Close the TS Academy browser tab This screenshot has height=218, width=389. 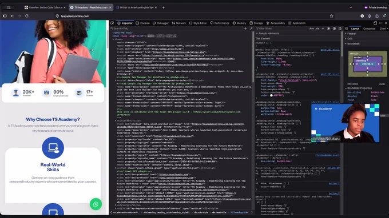(110, 7)
